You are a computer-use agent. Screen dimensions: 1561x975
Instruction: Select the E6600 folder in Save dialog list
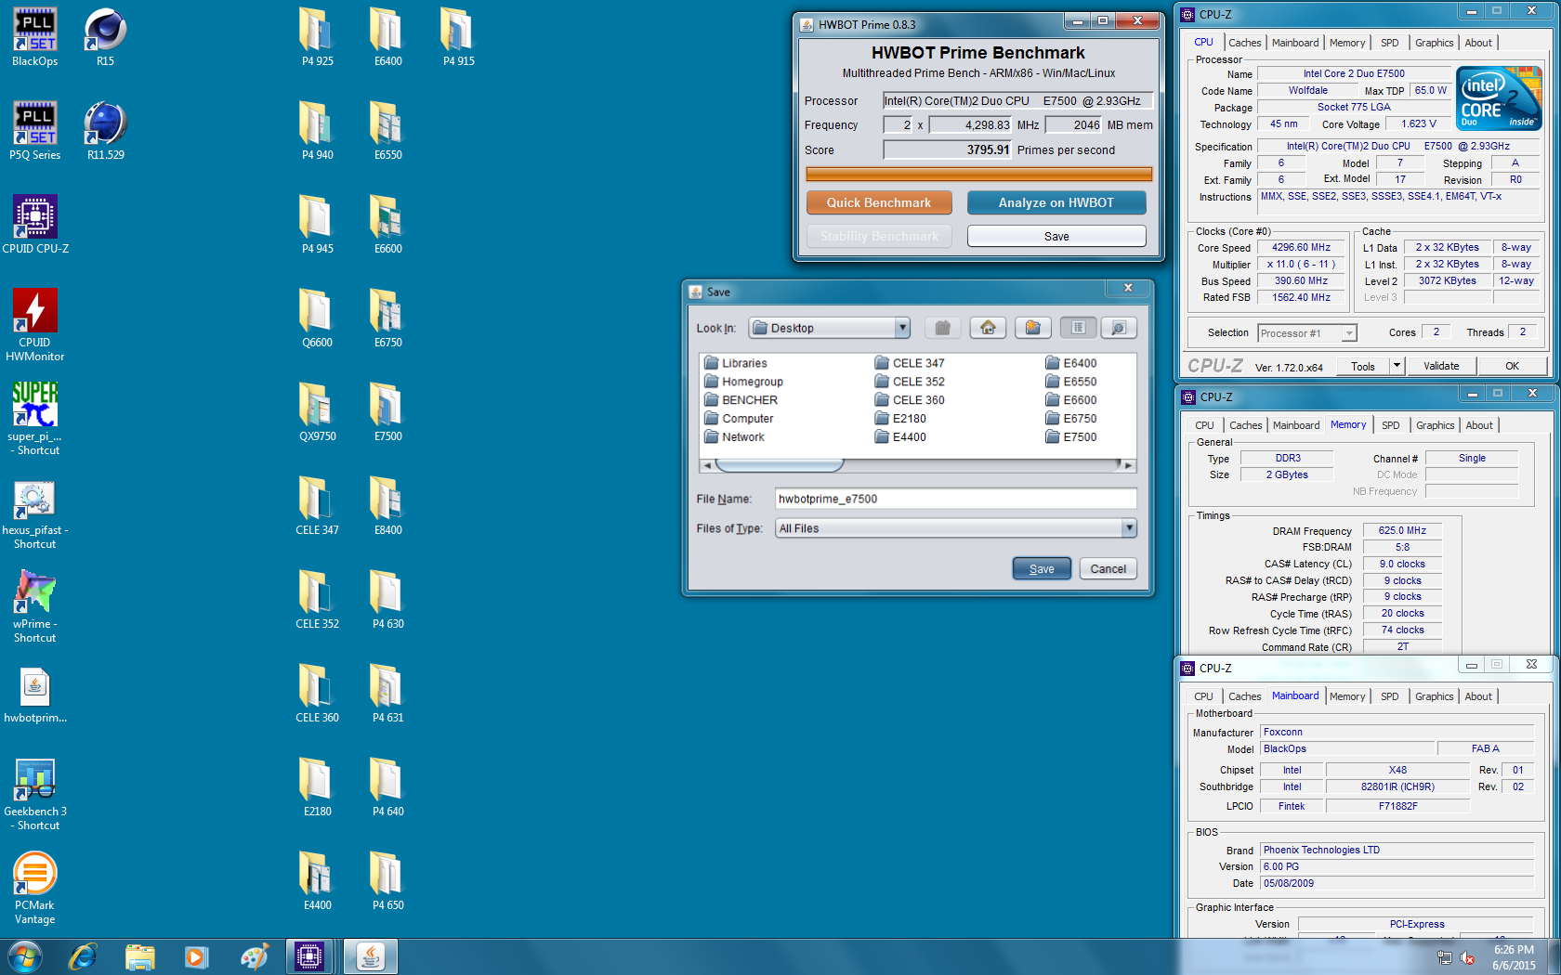1071,400
